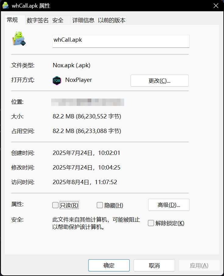This screenshot has width=224, height=276.
Task: Click the APK icon in the title bar
Action: tap(5, 5)
